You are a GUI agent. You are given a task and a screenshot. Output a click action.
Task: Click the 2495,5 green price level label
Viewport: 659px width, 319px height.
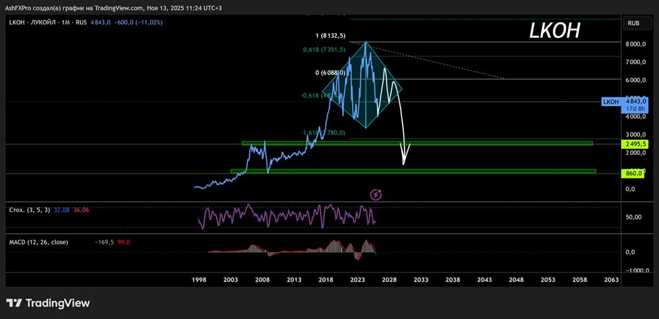pos(634,144)
